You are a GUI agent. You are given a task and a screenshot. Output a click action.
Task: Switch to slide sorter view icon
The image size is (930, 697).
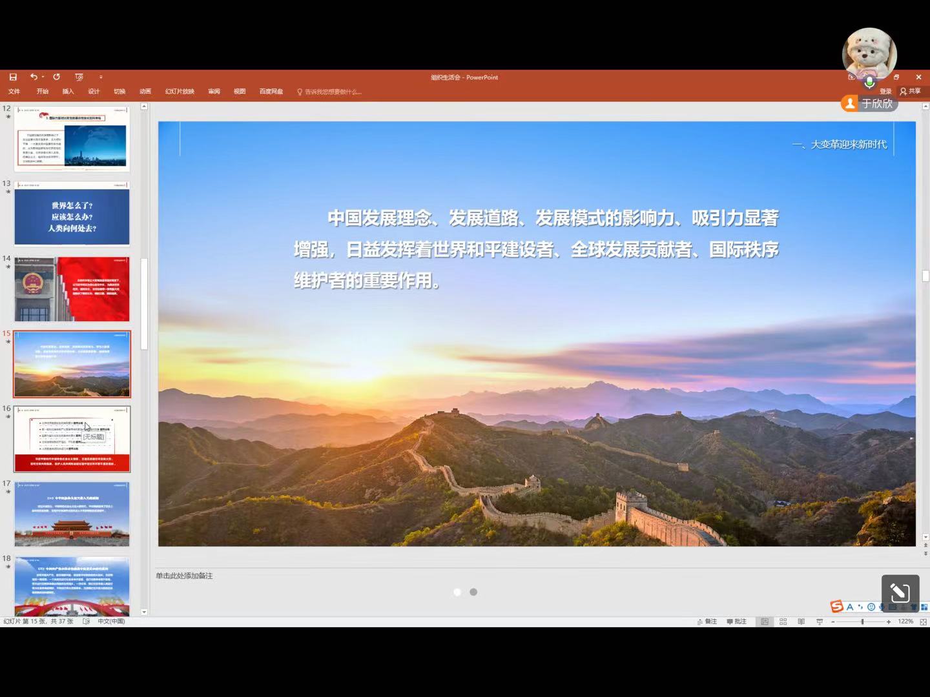(783, 621)
